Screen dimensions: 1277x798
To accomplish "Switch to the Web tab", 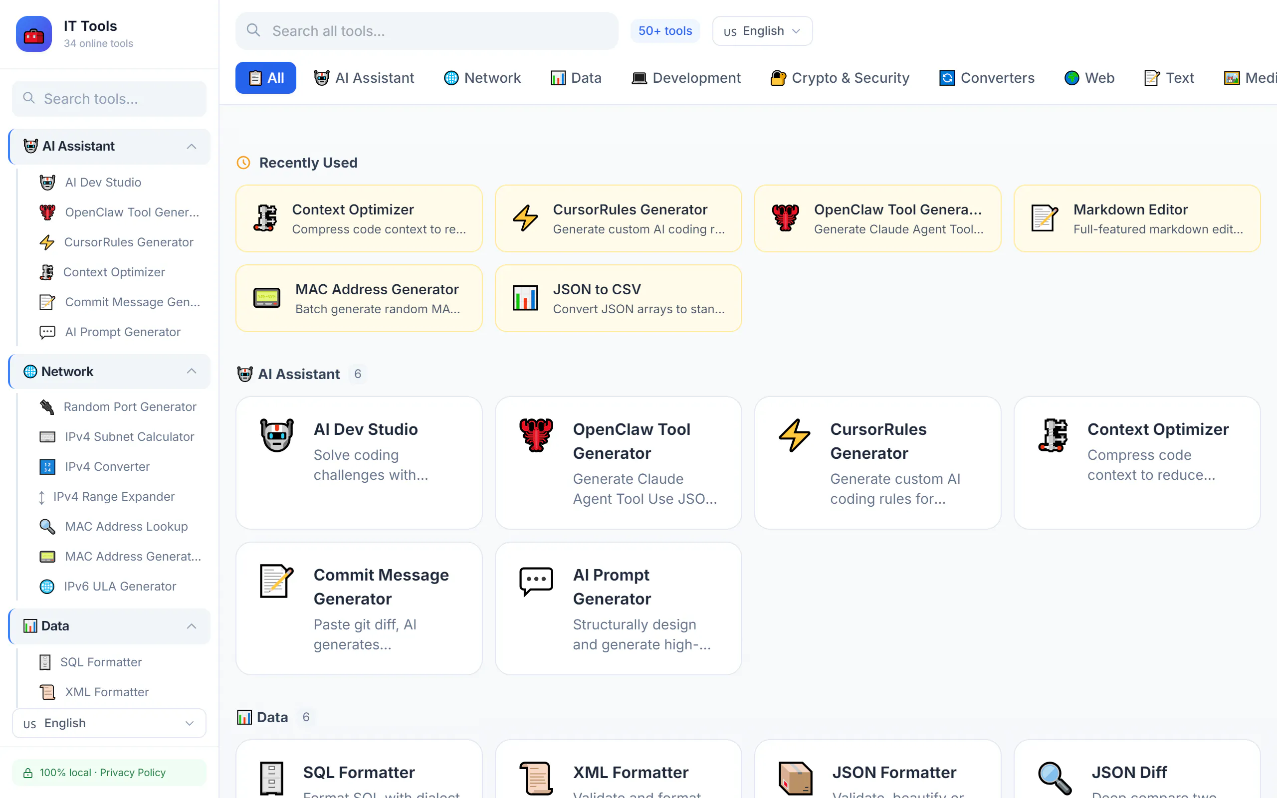I will point(1089,78).
